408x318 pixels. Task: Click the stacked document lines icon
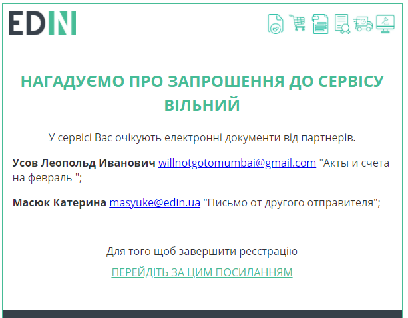pyautogui.click(x=320, y=24)
